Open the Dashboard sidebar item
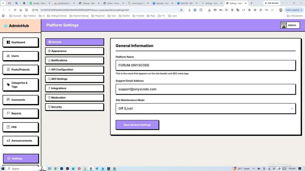Viewport: 305px width, 171px height. click(20, 42)
